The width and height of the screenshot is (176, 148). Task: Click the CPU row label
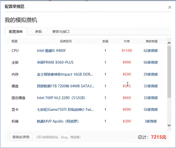(15, 51)
